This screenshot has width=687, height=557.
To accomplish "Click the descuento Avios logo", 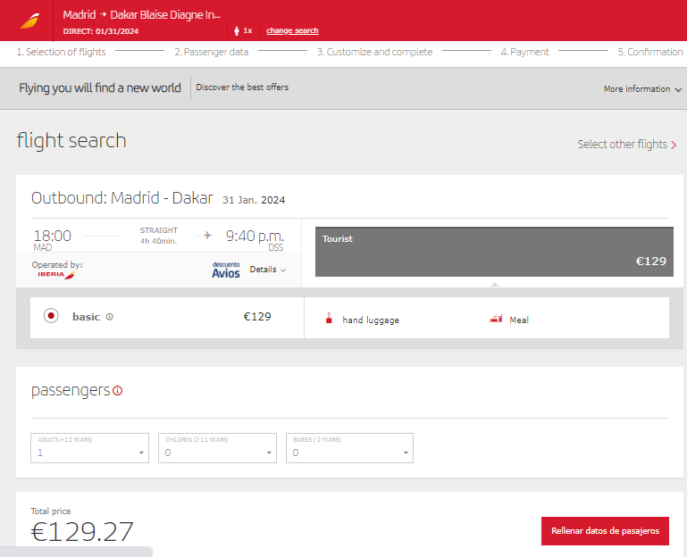I will coord(226,270).
